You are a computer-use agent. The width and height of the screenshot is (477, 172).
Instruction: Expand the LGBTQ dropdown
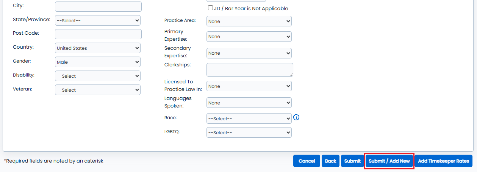pyautogui.click(x=249, y=132)
